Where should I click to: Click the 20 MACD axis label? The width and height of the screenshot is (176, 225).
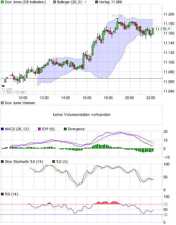[x=165, y=132]
